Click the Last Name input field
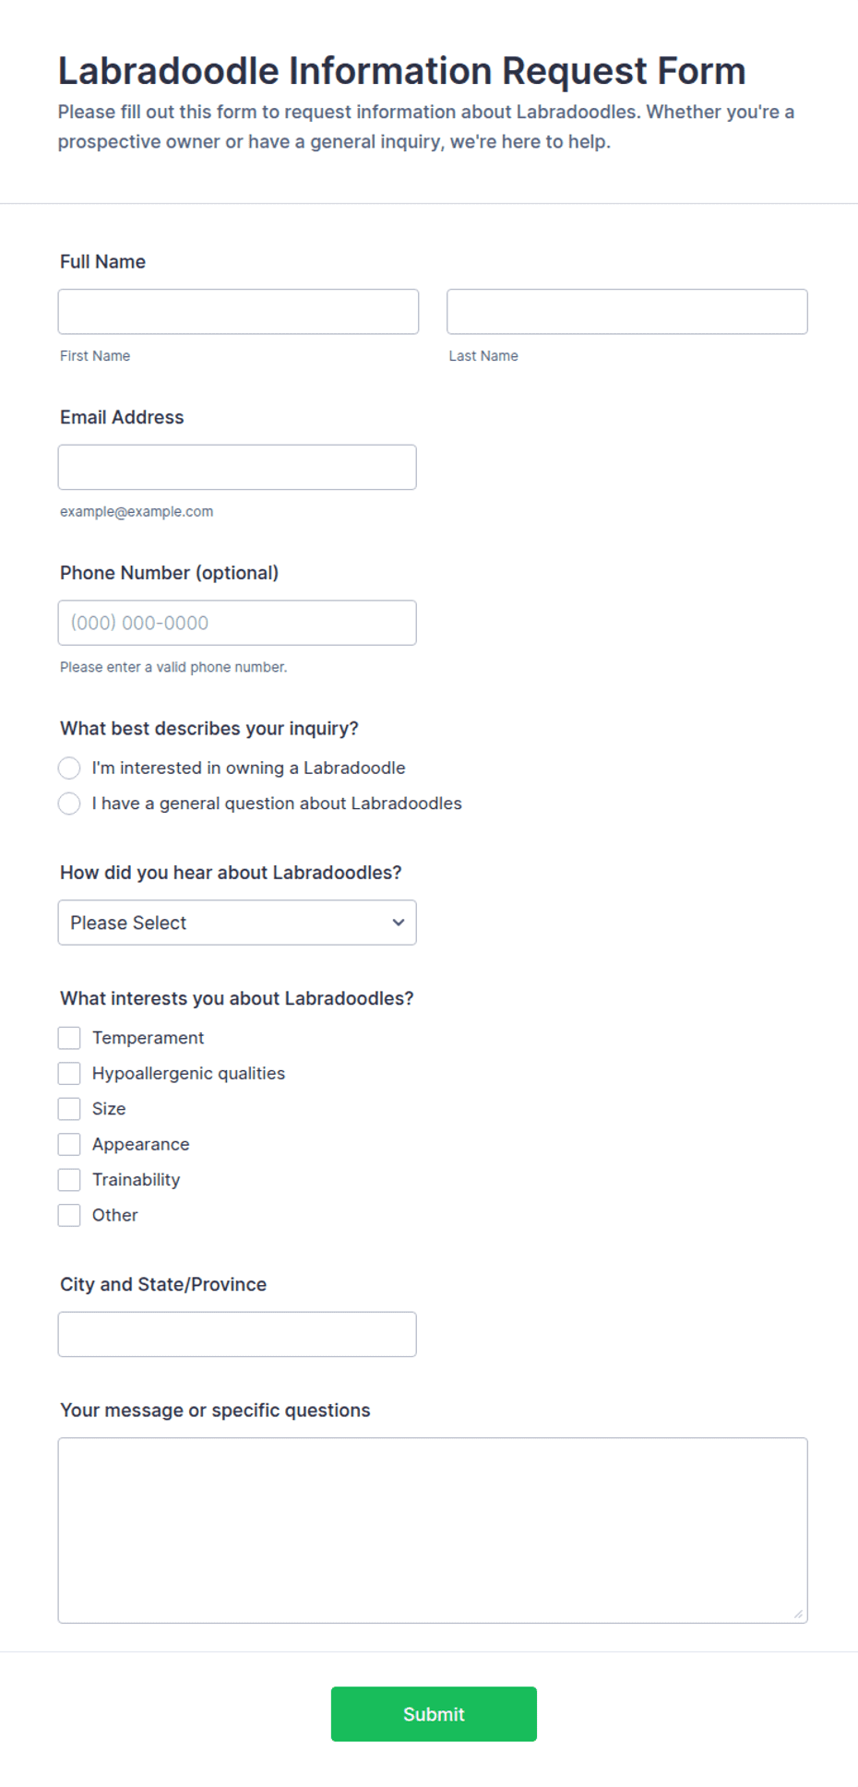 627,312
